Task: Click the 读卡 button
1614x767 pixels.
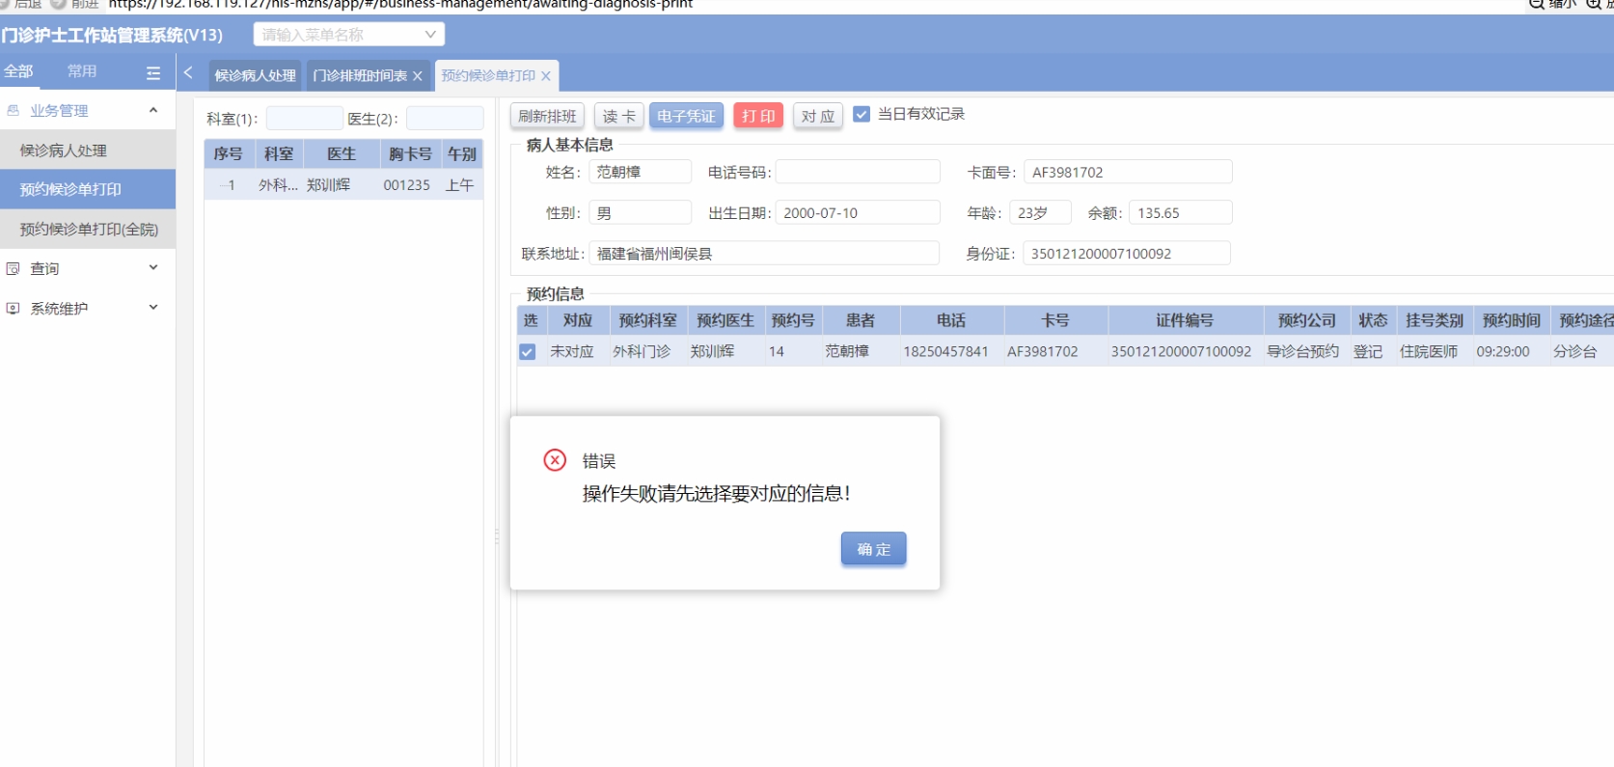Action: pos(618,116)
